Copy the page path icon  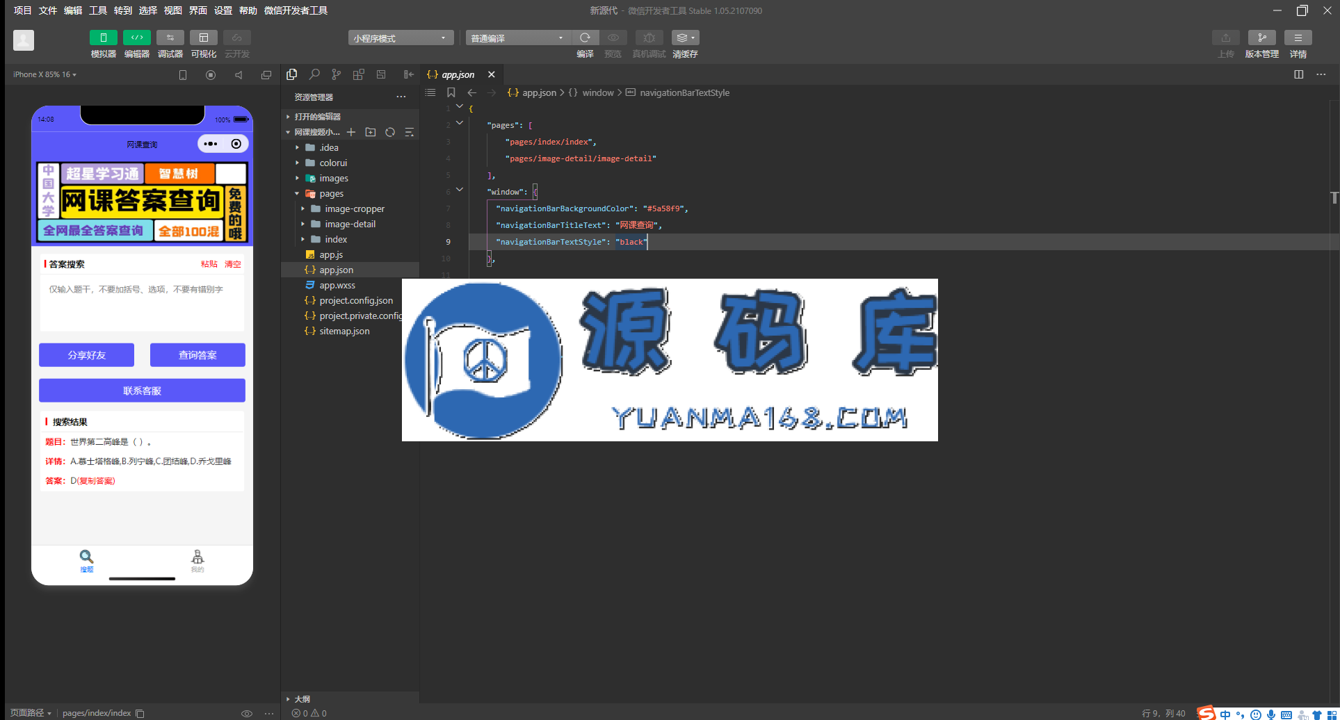click(x=140, y=713)
